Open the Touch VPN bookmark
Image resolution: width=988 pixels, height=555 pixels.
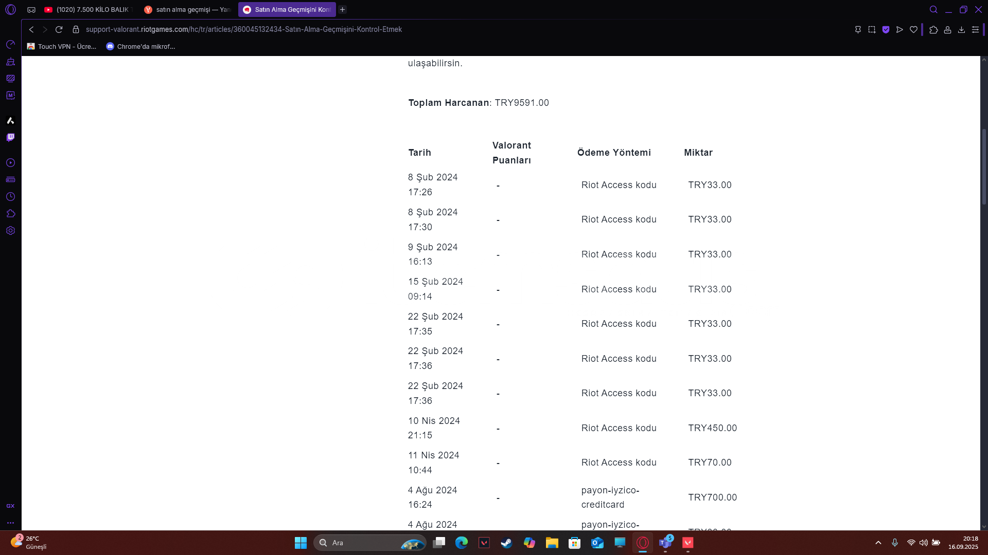click(62, 46)
